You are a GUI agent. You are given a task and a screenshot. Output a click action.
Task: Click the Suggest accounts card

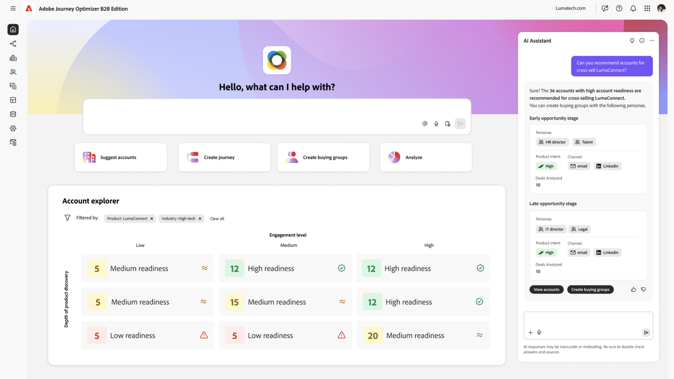121,157
